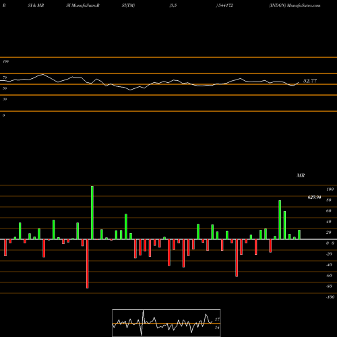The height and width of the screenshot is (337, 337).
Task: Click the RSI value 52.77 label
Action: click(310, 81)
